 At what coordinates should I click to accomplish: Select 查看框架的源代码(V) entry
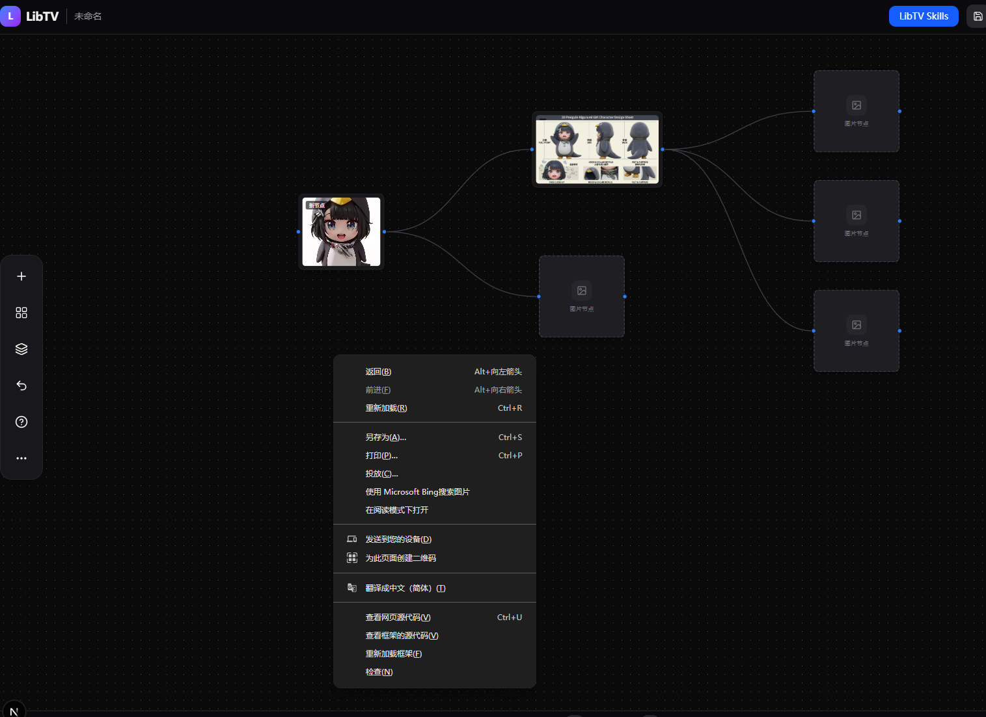pyautogui.click(x=435, y=636)
